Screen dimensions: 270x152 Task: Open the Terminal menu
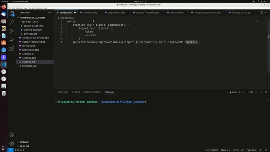coord(39,8)
